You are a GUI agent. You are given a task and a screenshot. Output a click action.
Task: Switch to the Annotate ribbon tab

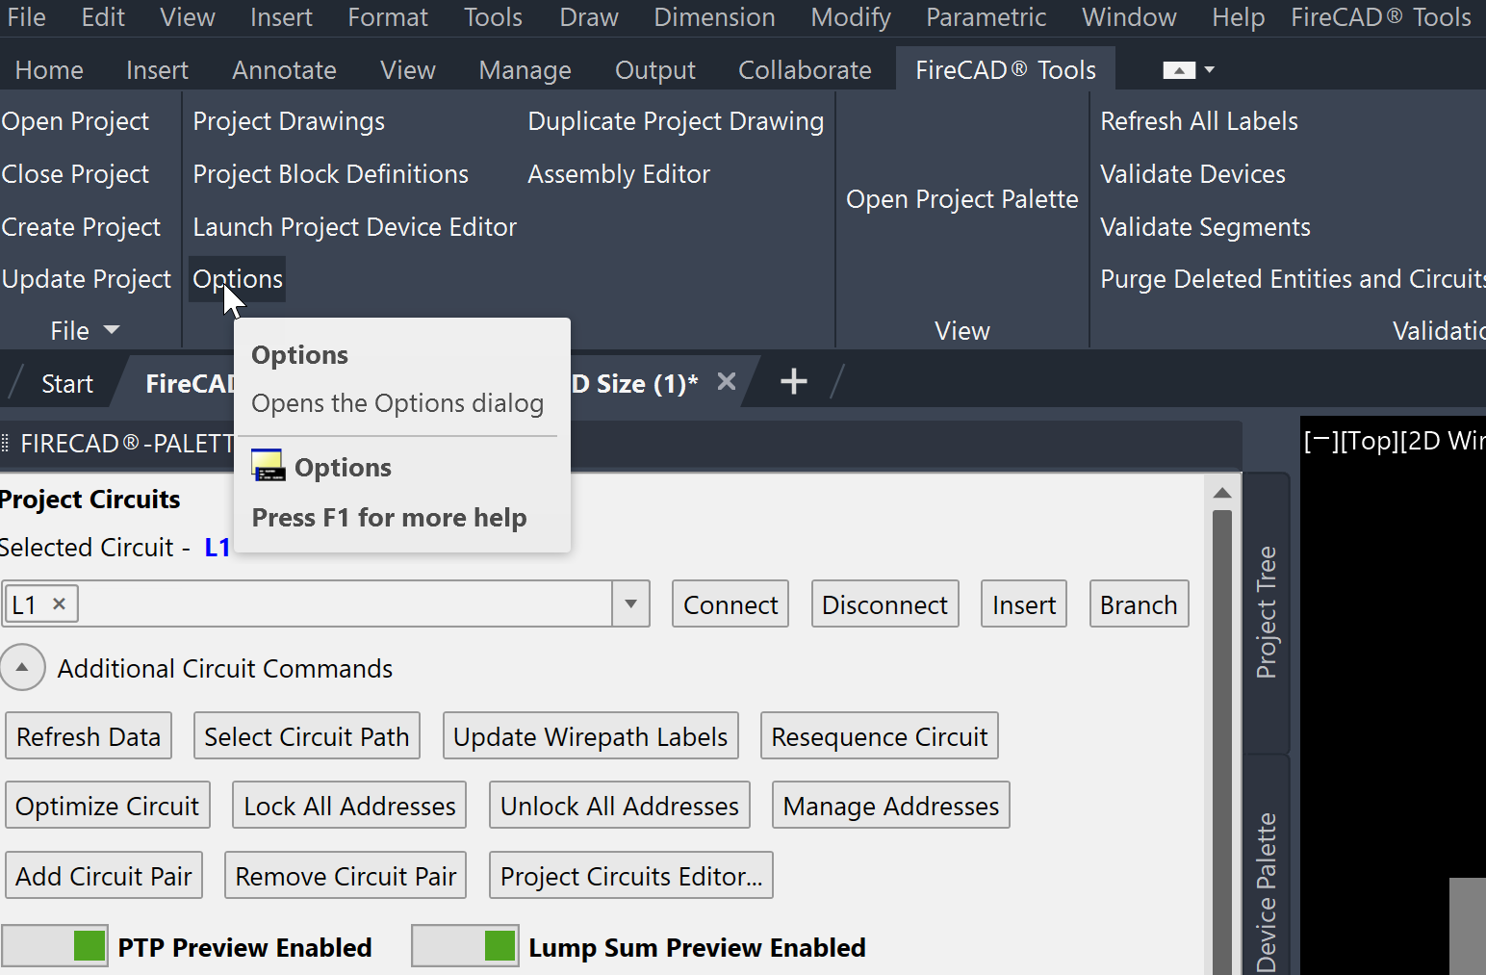(284, 69)
